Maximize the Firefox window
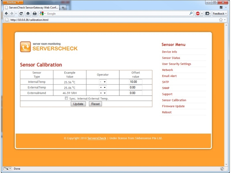 [x=215, y=2]
